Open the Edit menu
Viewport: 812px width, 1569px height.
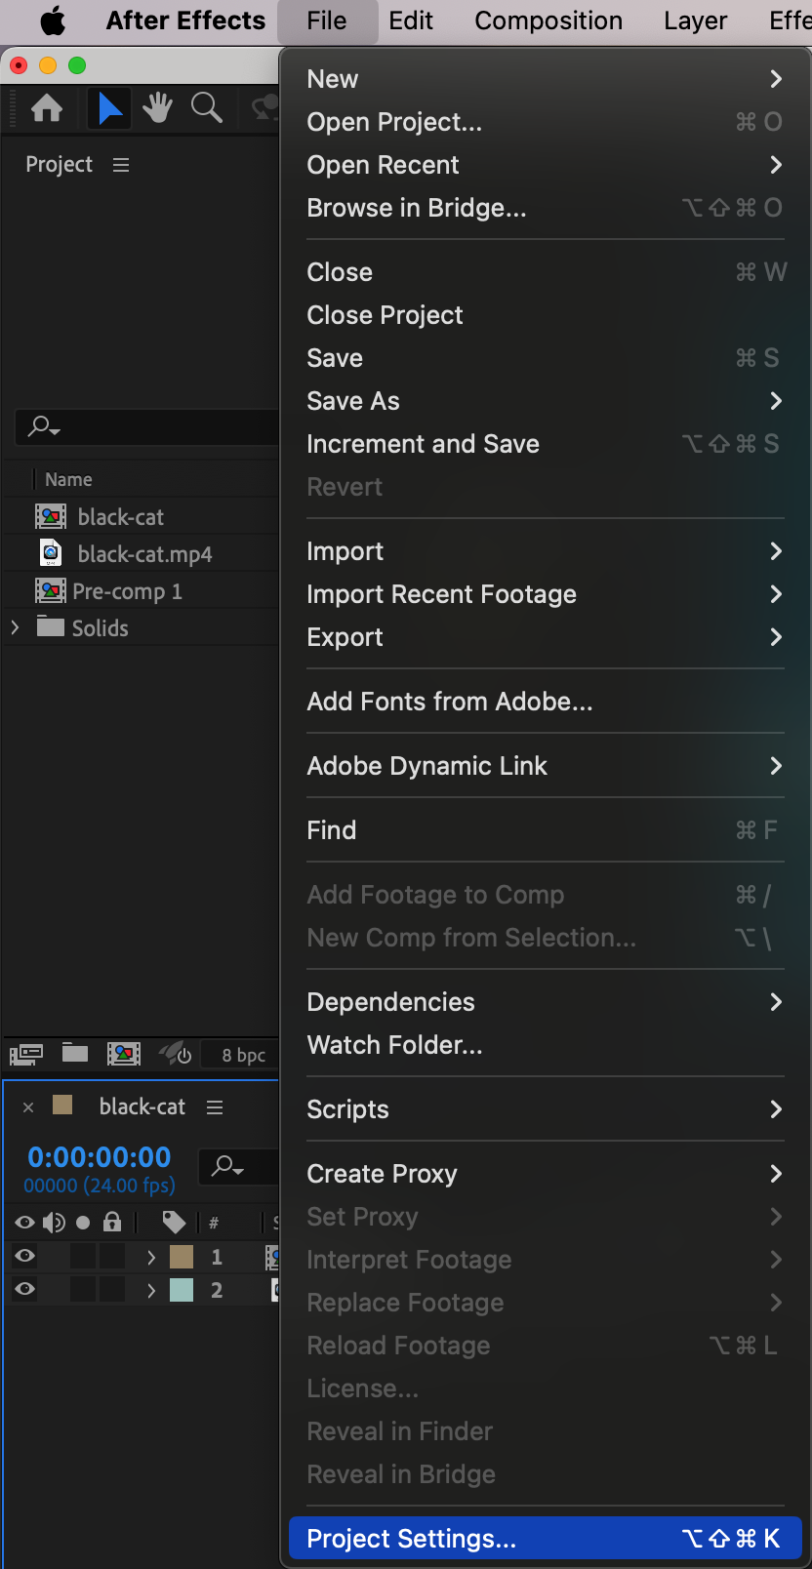pos(411,20)
